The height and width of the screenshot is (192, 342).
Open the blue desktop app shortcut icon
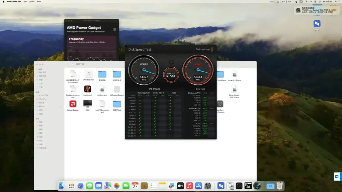coord(317,24)
